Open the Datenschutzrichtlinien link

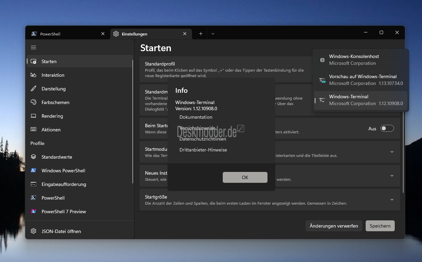click(203, 139)
